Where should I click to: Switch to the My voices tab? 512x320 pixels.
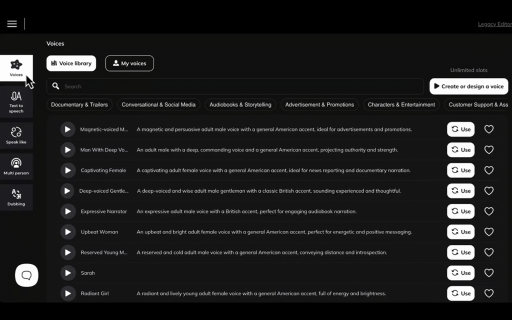129,63
